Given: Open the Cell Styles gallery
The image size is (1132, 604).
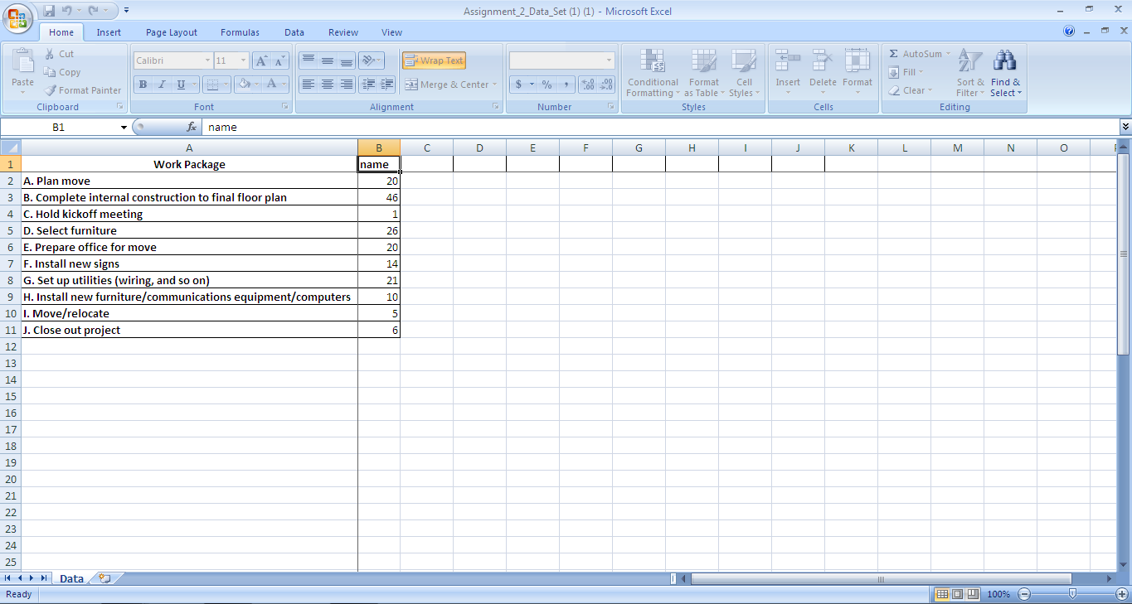Looking at the screenshot, I should 744,73.
